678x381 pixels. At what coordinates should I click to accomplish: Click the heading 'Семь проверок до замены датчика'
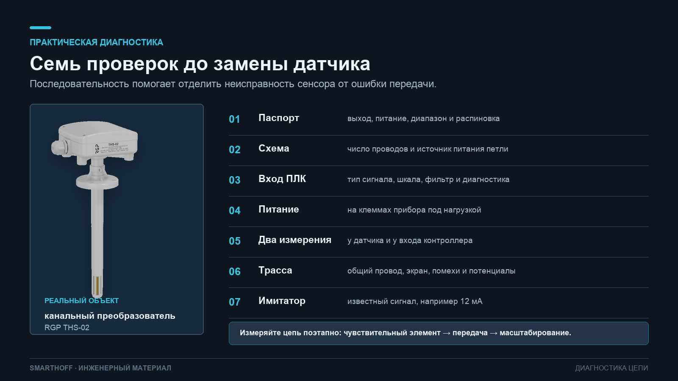click(x=200, y=64)
